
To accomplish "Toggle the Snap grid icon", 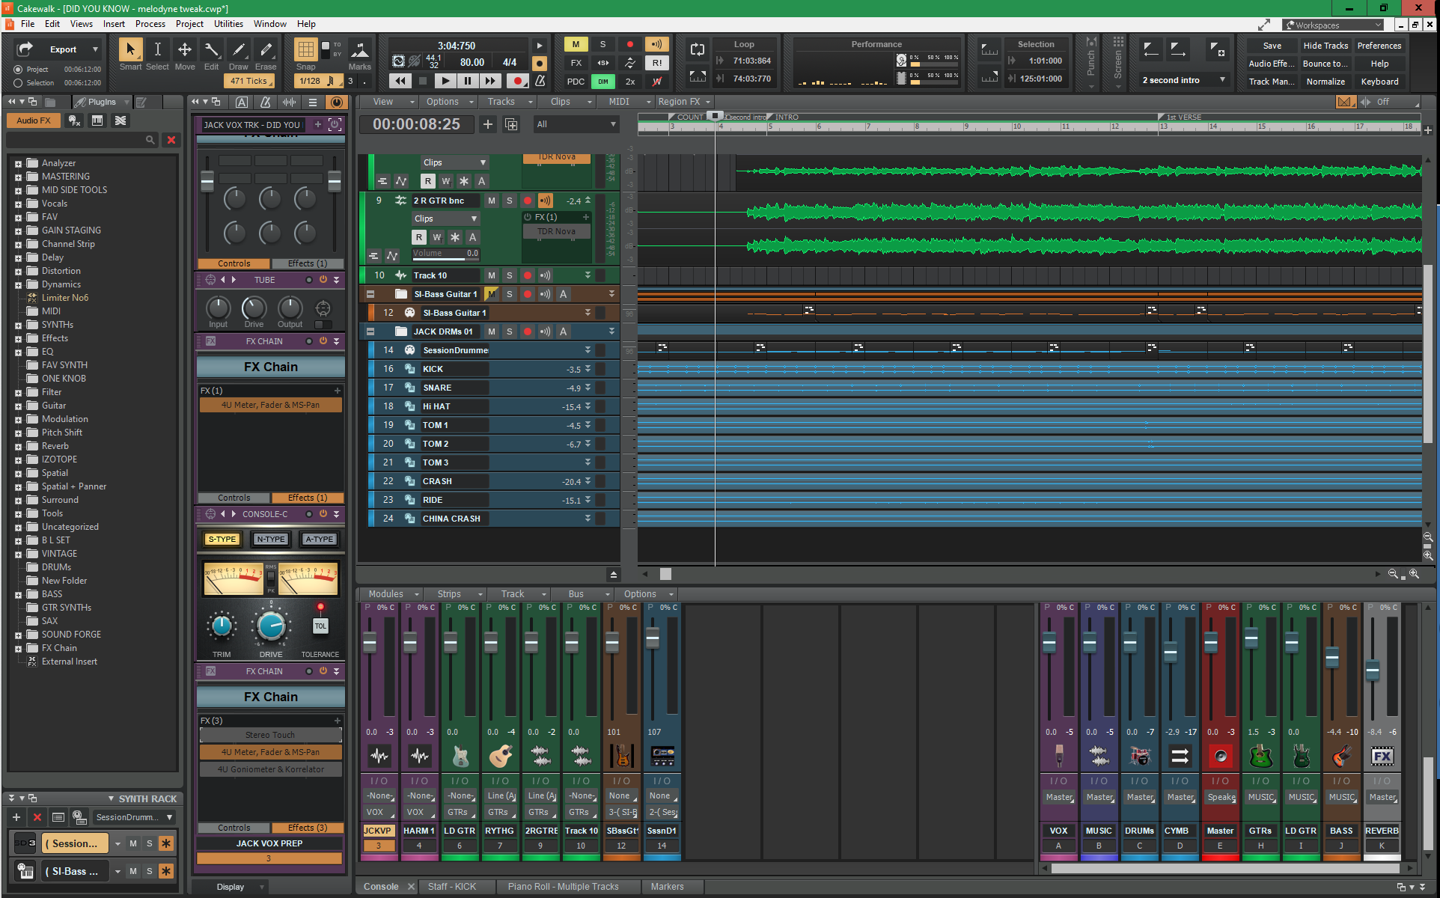I will coord(305,50).
